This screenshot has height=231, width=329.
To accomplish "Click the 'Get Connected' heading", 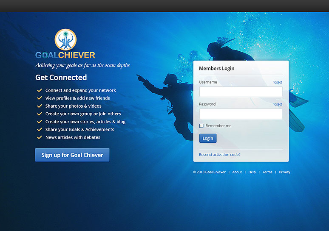I will pyautogui.click(x=61, y=78).
